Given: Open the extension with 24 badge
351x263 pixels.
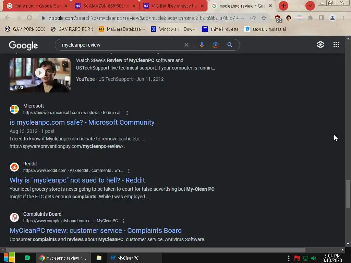Looking at the screenshot, I should 278,18.
